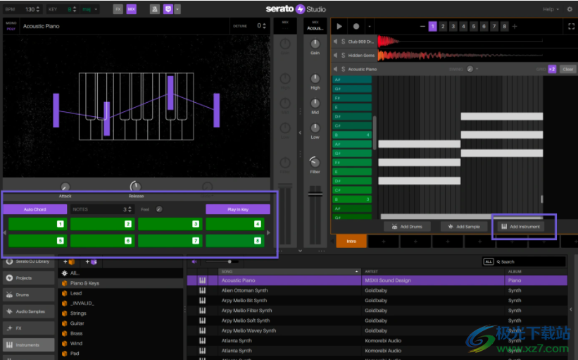578x360 pixels.
Task: Select scene 5 in the scene selector
Action: (474, 26)
